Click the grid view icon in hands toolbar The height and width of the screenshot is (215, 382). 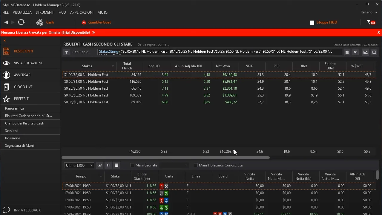coord(116,165)
